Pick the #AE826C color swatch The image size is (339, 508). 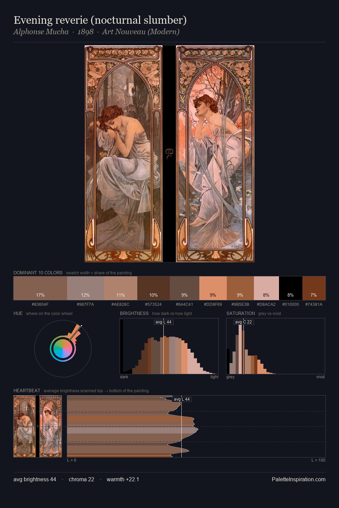[120, 288]
